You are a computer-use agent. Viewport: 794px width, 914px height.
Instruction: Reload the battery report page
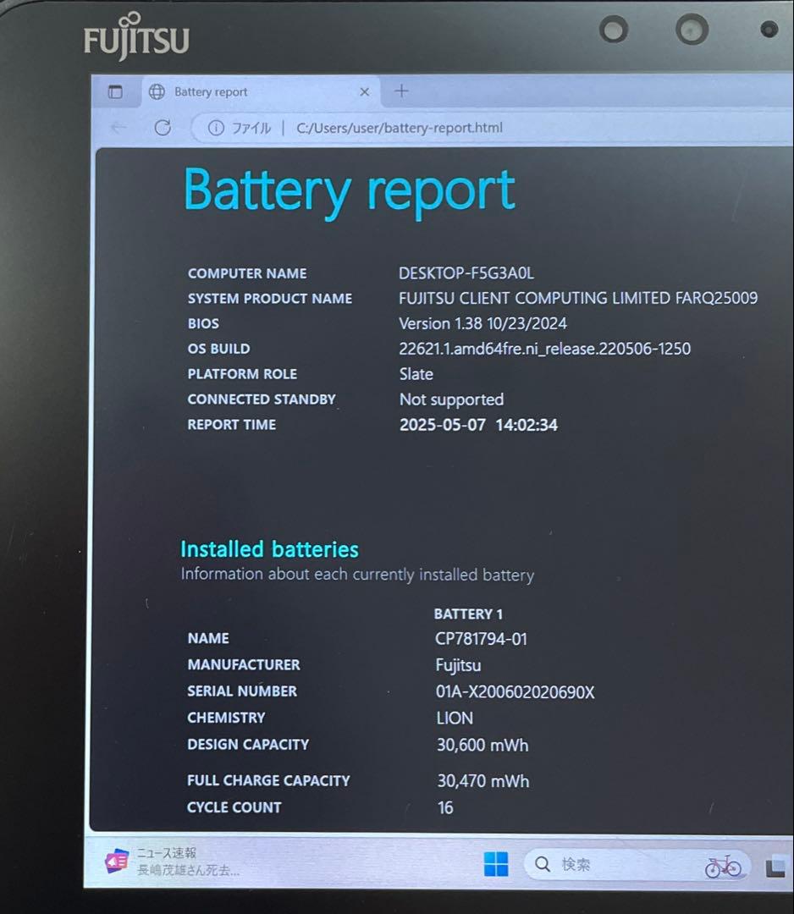click(163, 128)
